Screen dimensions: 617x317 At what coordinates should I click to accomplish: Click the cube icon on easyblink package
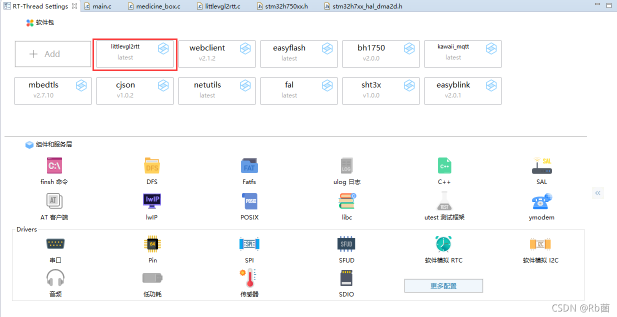pos(491,85)
